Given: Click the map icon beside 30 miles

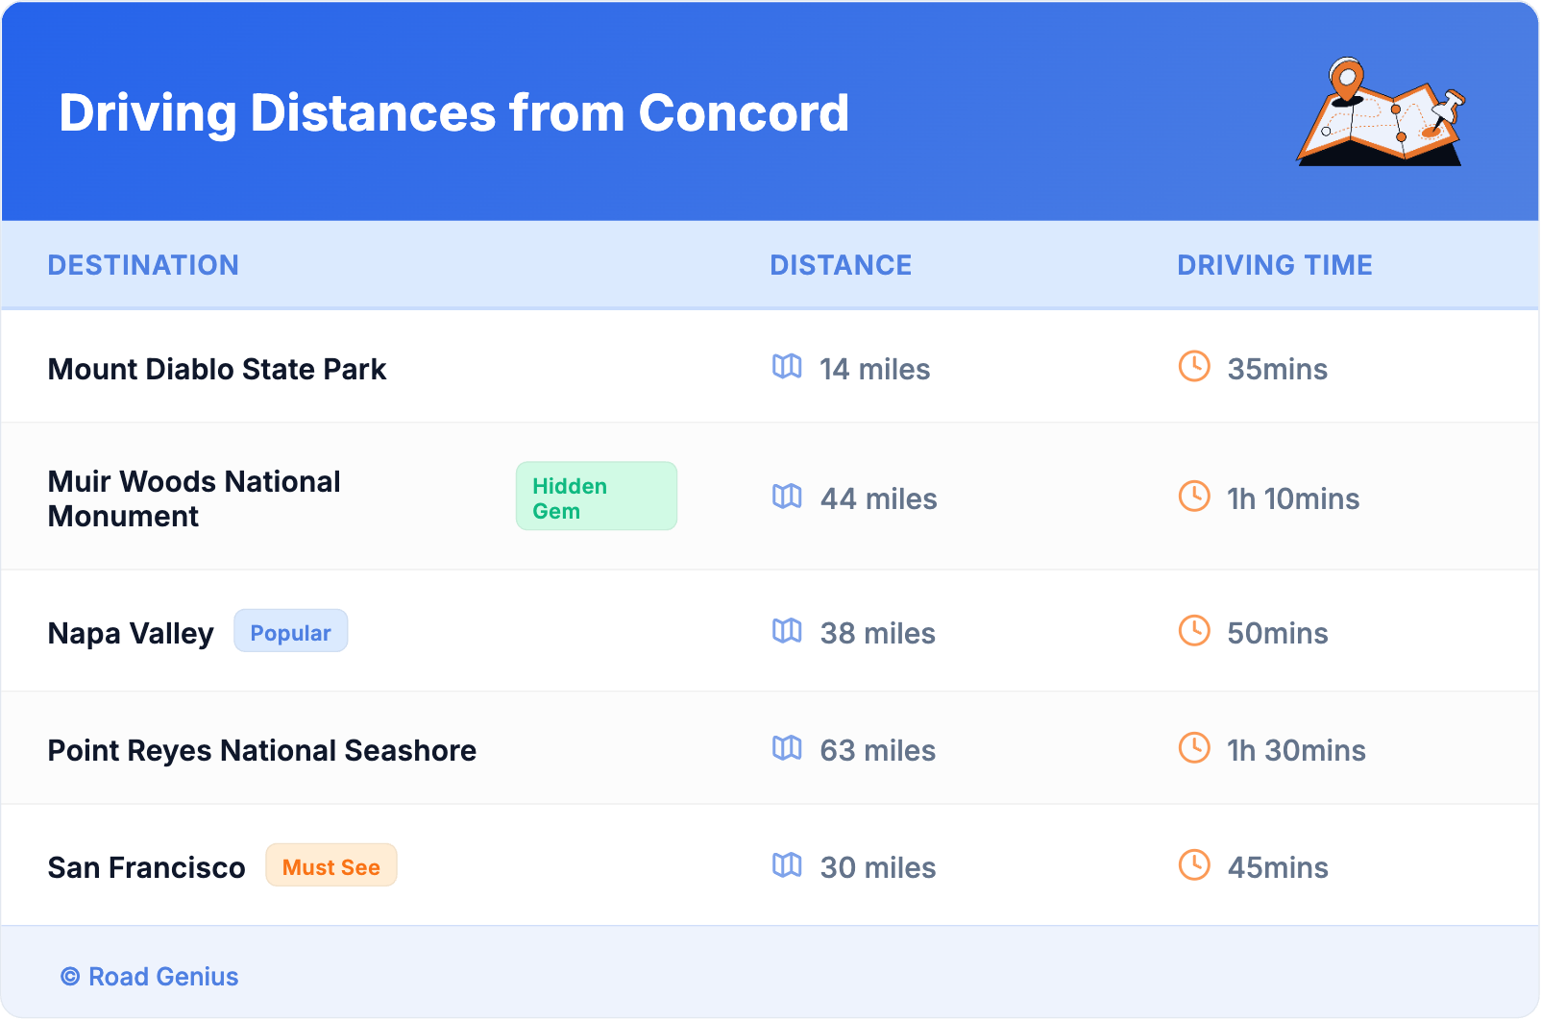Looking at the screenshot, I should click(787, 865).
